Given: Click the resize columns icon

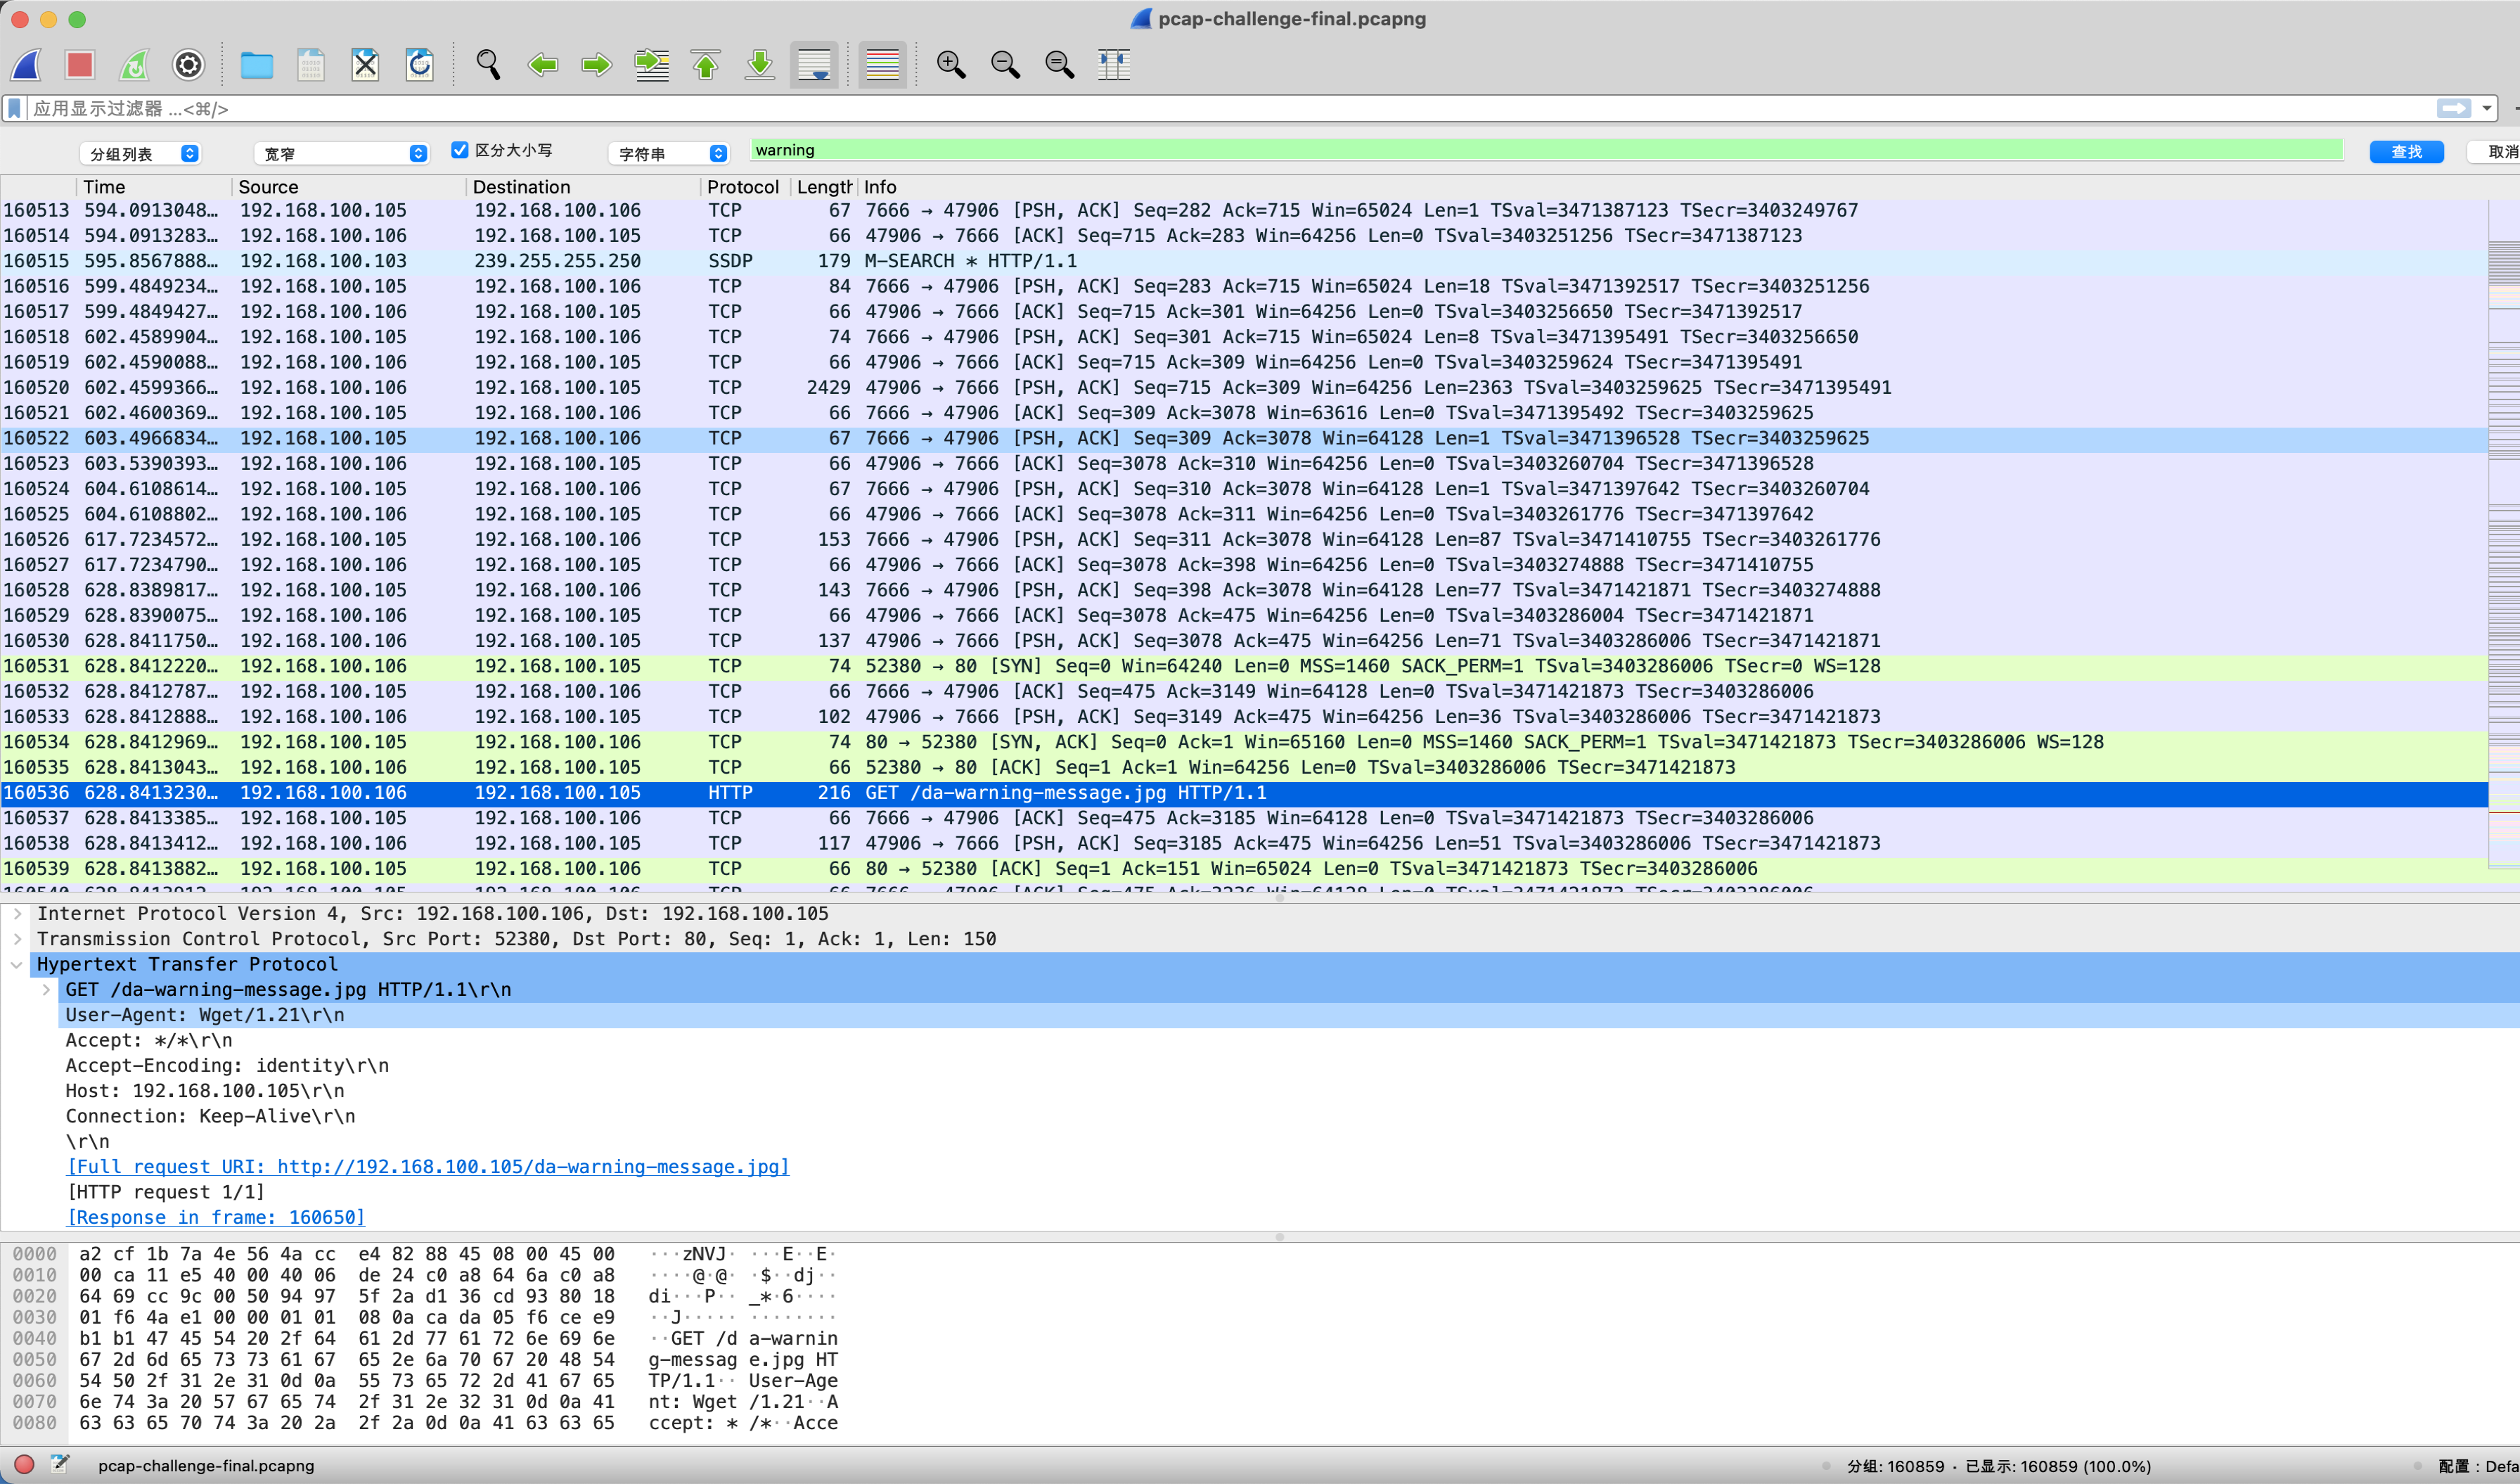Looking at the screenshot, I should click(1113, 65).
